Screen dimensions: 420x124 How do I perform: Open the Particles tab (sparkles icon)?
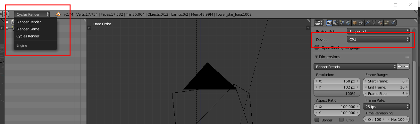pos(387,23)
